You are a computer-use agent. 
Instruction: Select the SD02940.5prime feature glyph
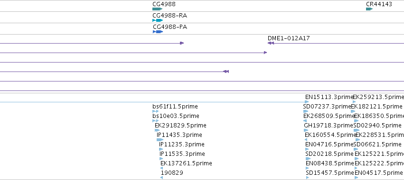[x=357, y=130]
